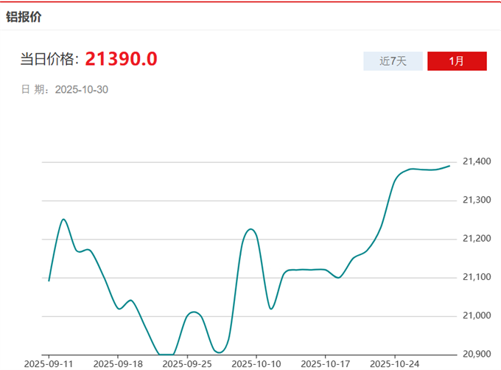Click x-axis date label 2025-10-24
Image resolution: width=501 pixels, height=370 pixels.
pos(395,363)
